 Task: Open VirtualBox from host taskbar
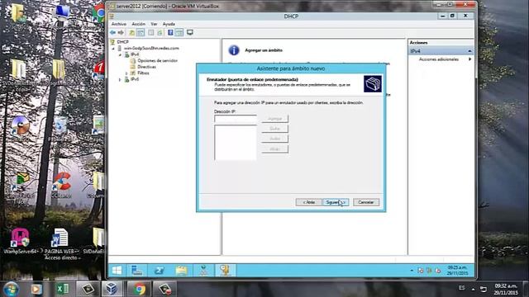click(112, 289)
